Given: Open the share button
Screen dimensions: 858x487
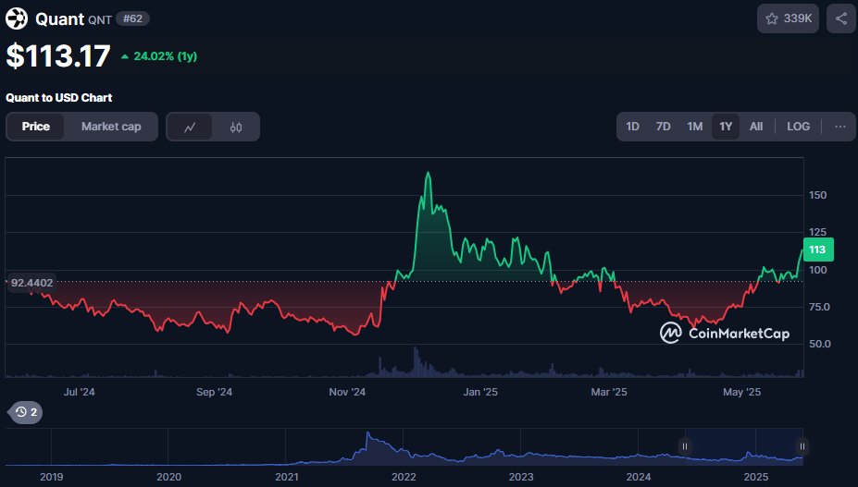Looking at the screenshot, I should coord(841,18).
